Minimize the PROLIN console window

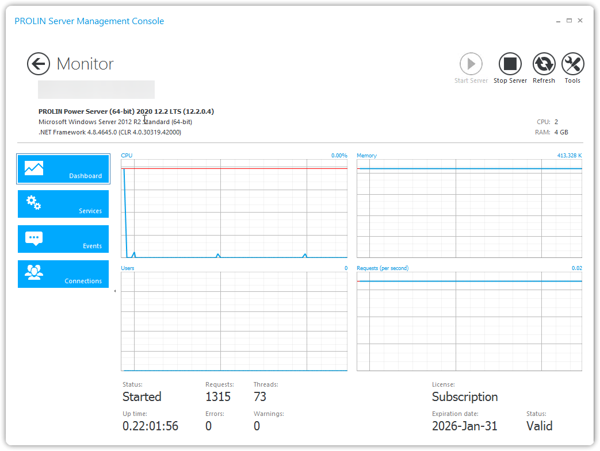click(558, 21)
